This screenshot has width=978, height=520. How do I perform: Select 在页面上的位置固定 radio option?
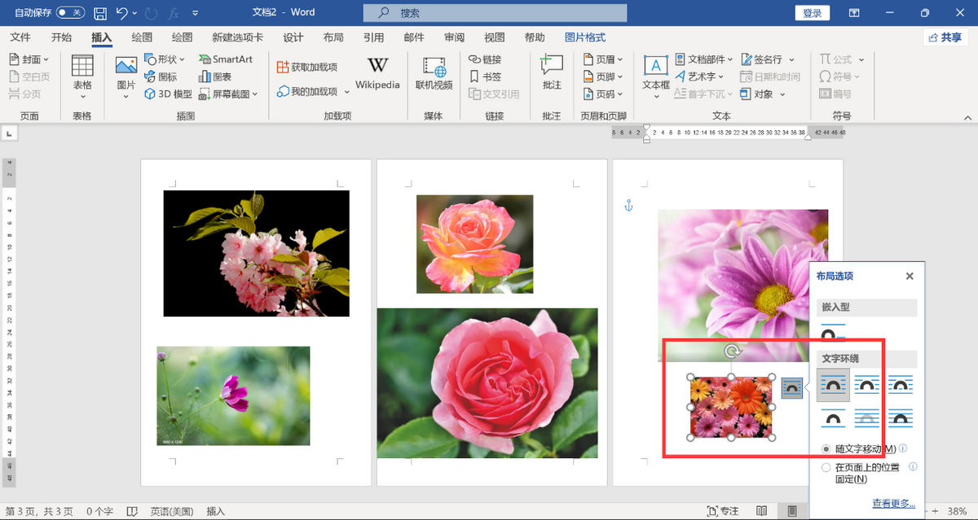coord(826,468)
